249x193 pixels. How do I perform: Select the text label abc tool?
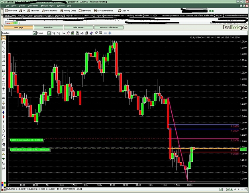point(4,98)
